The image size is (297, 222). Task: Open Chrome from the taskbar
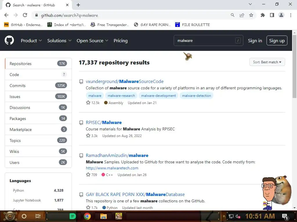[x=87, y=216]
